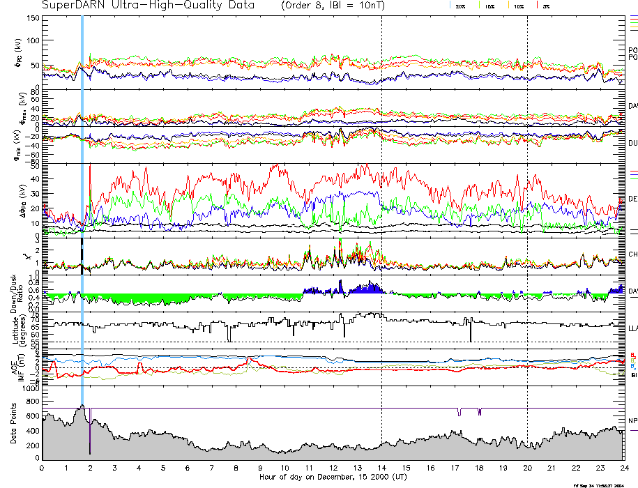This screenshot has height=488, width=638.
Task: Click the "150" tick on the ΦPC axis
Action: pyautogui.click(x=33, y=18)
